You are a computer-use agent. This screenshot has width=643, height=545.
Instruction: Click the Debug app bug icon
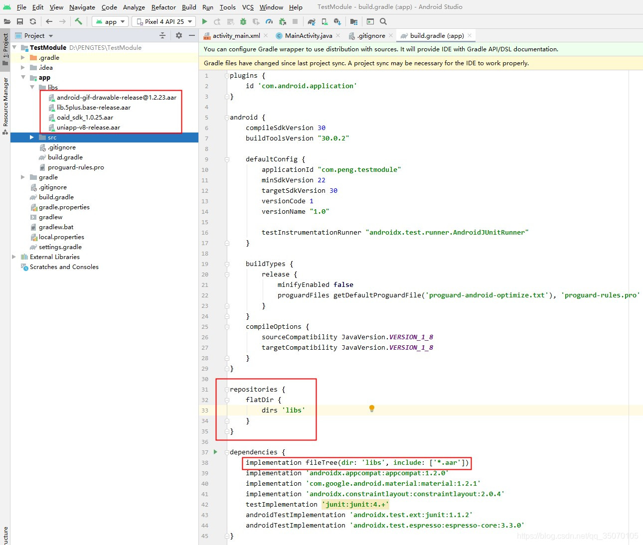click(x=243, y=21)
